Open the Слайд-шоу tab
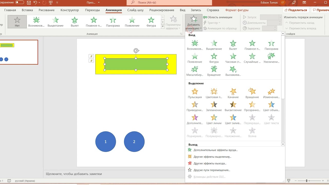The height and width of the screenshot is (185, 329). 135,10
